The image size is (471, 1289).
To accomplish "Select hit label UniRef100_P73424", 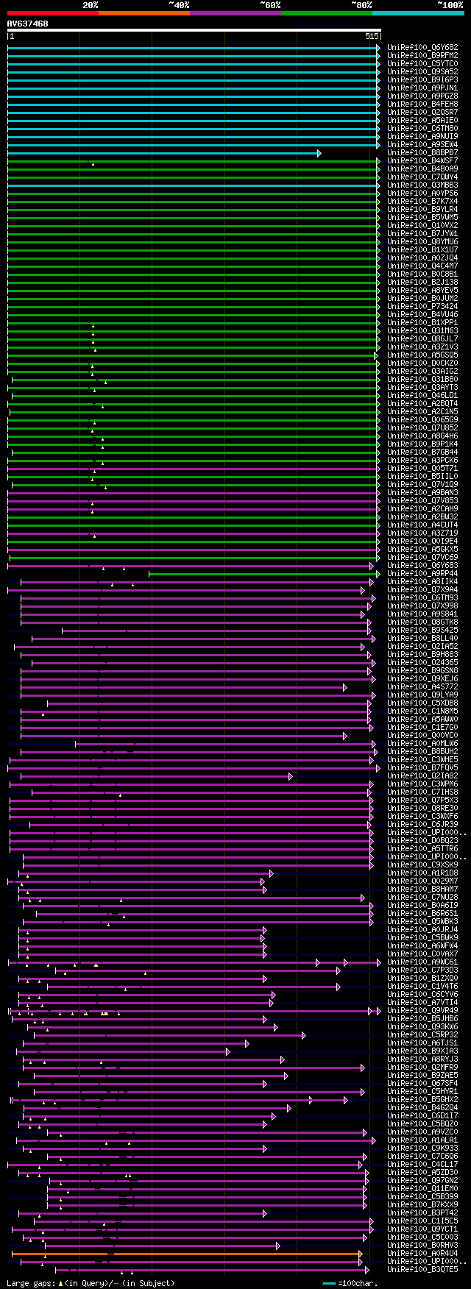I will coord(422,307).
